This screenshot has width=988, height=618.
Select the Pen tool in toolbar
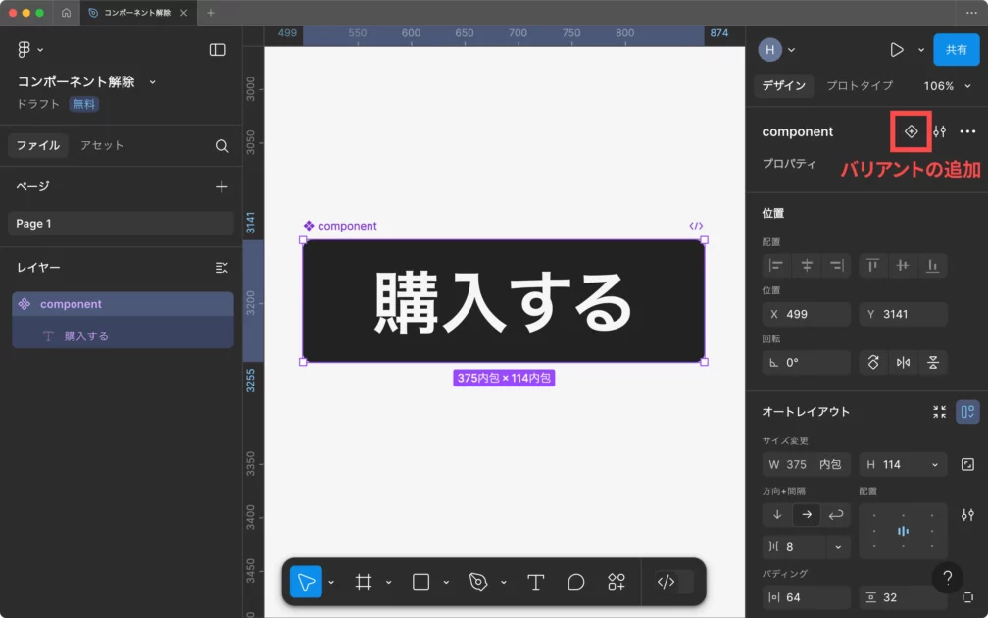pyautogui.click(x=478, y=582)
